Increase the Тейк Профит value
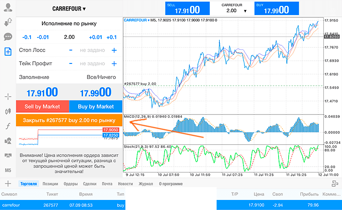The height and width of the screenshot is (210, 342). pos(114,63)
